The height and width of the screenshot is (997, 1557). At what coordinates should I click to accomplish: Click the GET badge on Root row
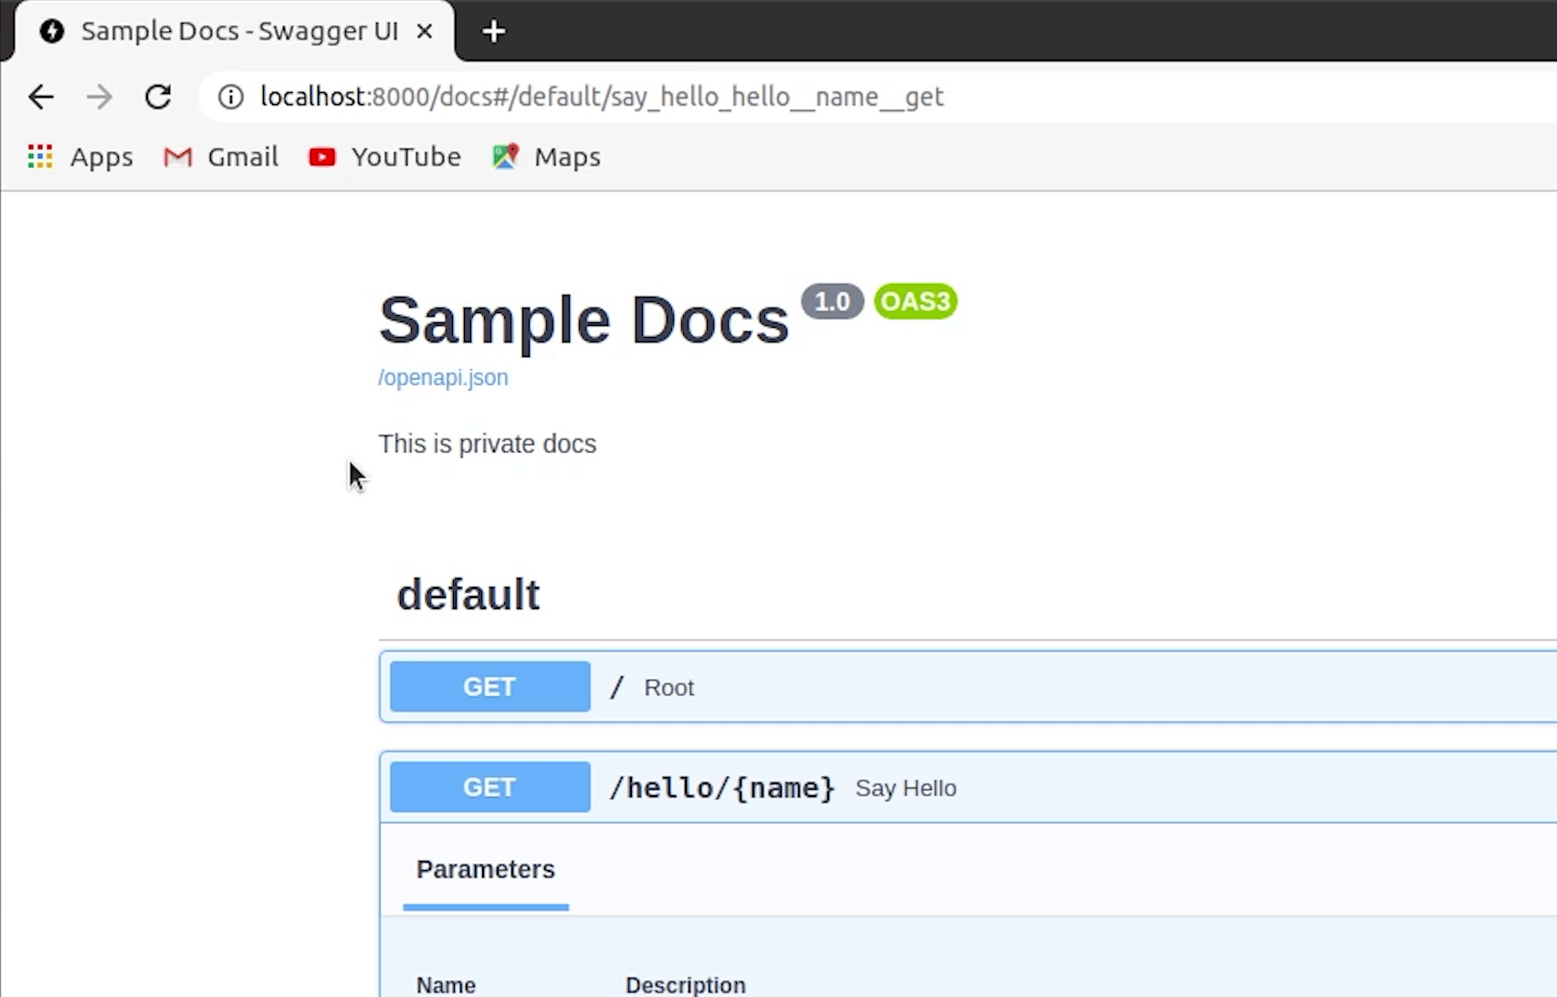489,687
